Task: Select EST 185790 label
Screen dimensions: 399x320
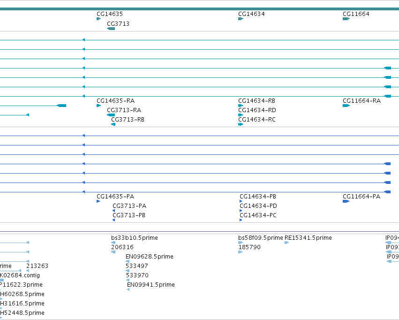Action: click(x=249, y=247)
